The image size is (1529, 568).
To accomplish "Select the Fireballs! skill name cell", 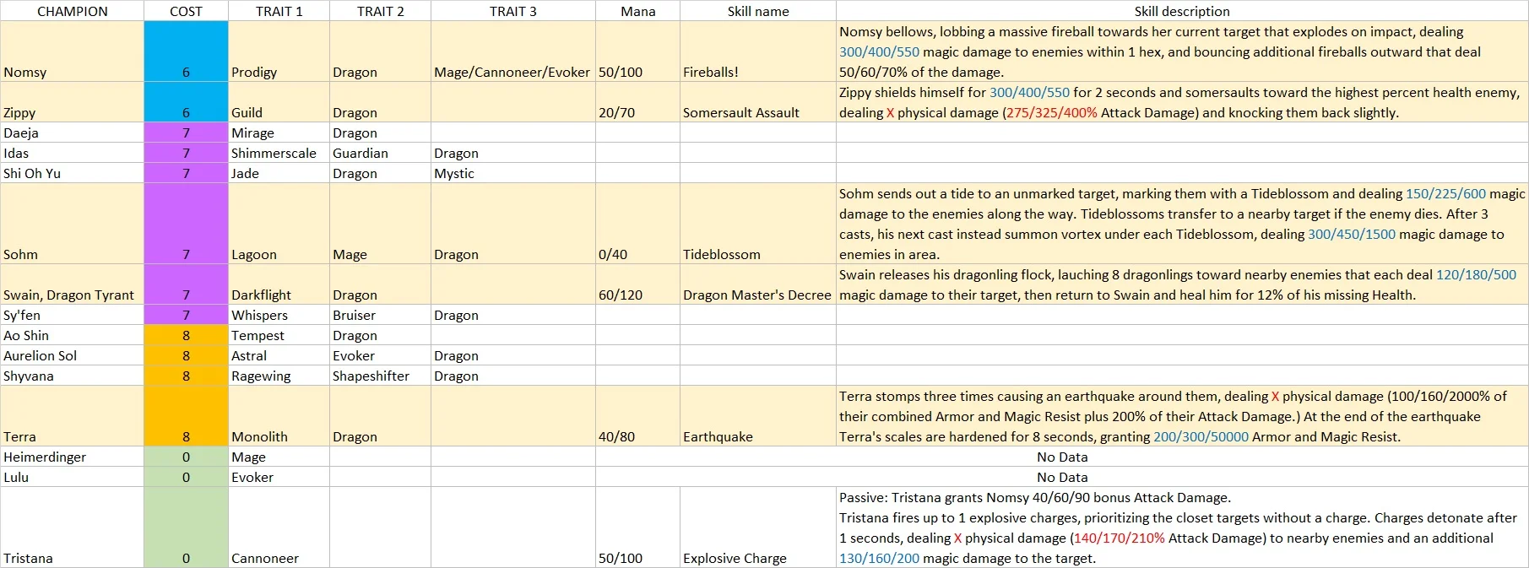I will click(757, 51).
